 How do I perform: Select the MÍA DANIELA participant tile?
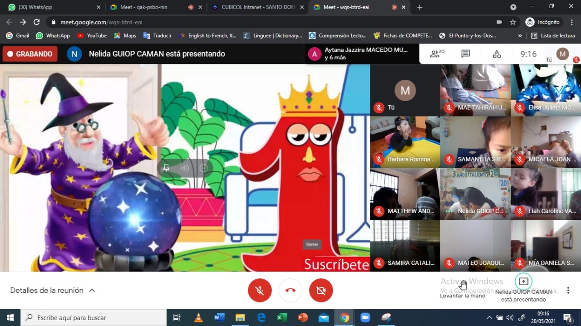(x=546, y=246)
